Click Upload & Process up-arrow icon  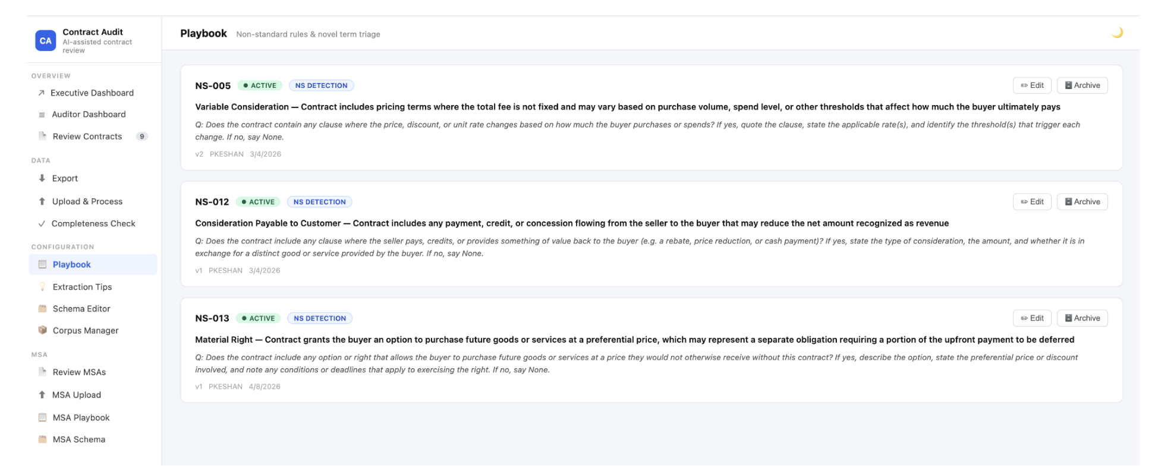pyautogui.click(x=42, y=201)
